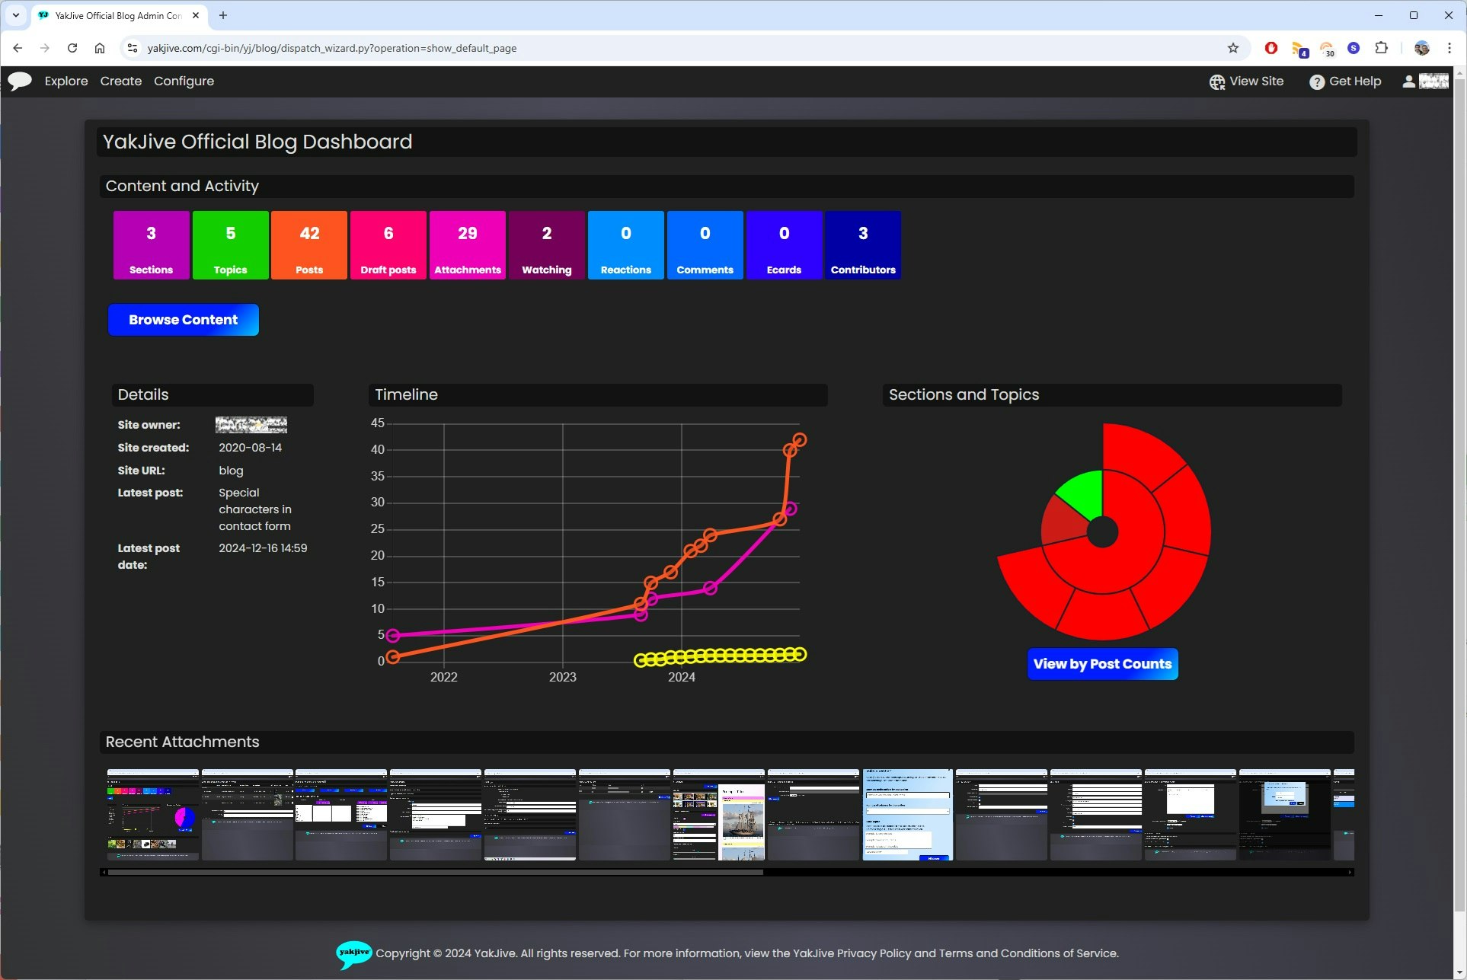Open the Chrome three-dot menu
Image resolution: width=1467 pixels, height=980 pixels.
click(1449, 48)
